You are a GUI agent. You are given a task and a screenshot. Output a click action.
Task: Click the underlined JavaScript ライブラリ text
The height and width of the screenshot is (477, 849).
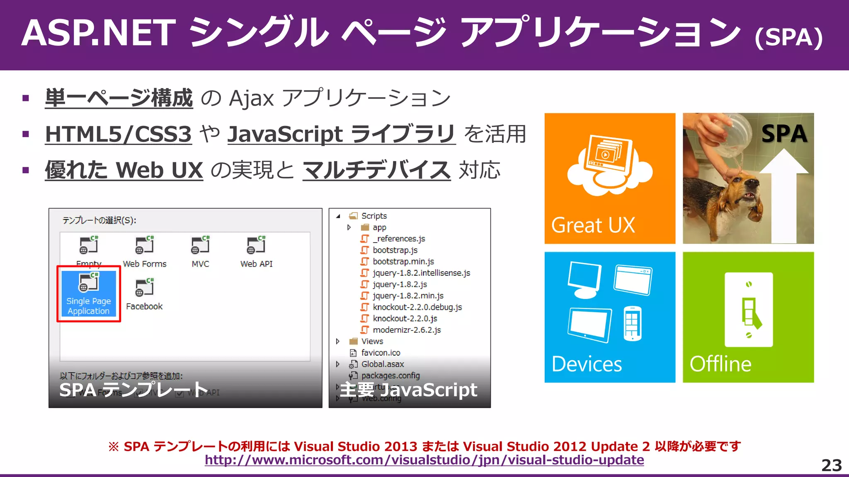point(342,134)
